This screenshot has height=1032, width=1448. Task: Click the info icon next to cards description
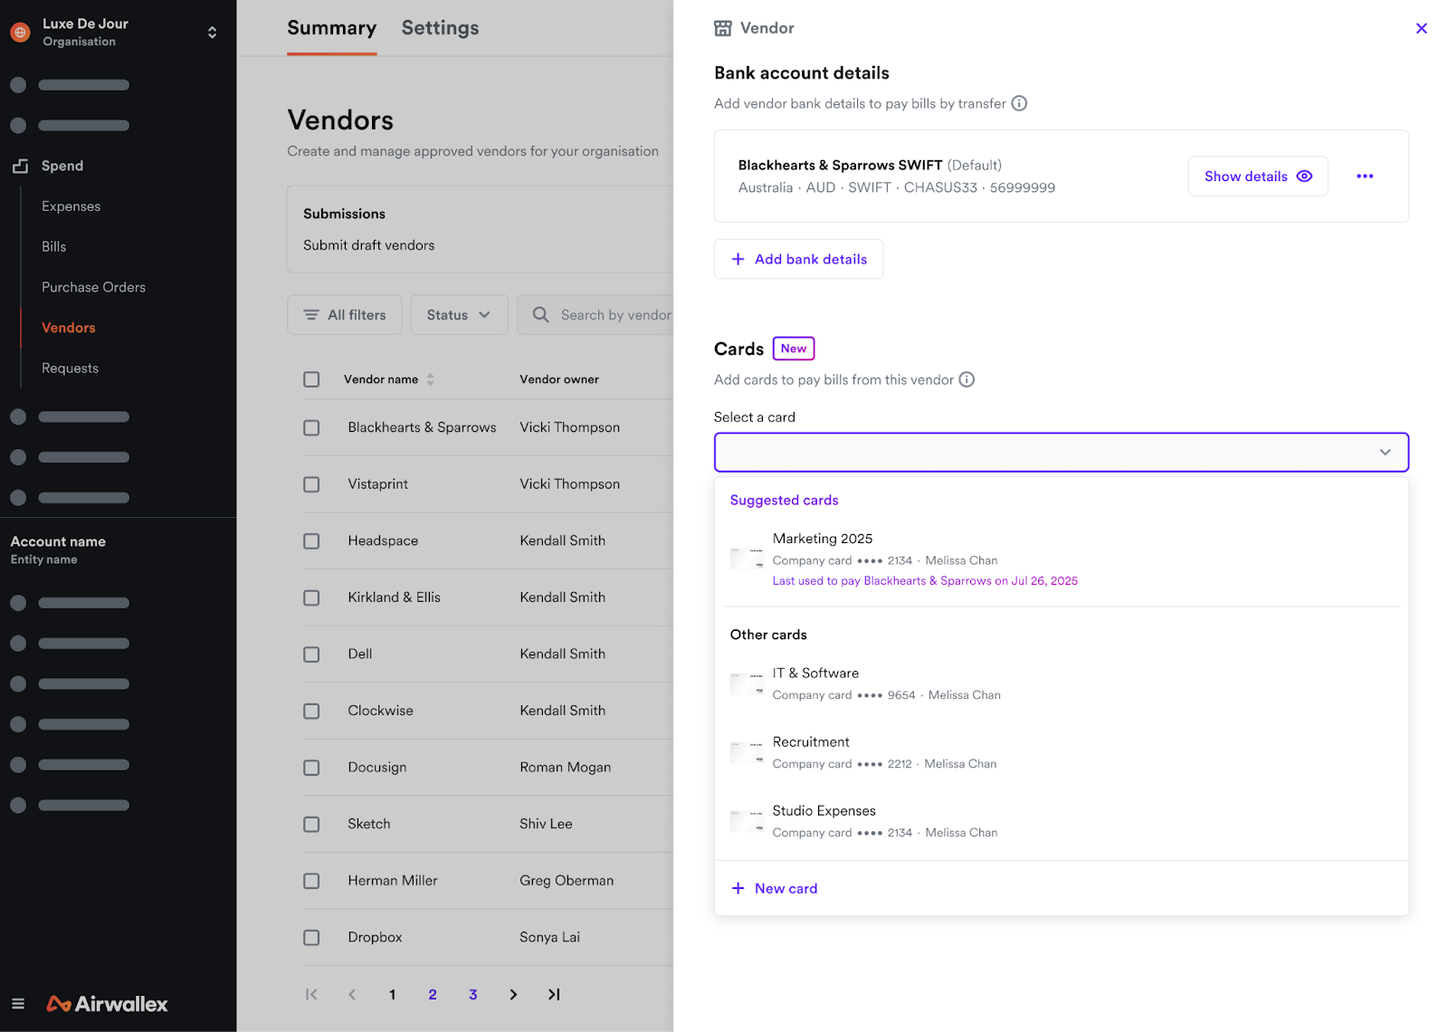(967, 379)
